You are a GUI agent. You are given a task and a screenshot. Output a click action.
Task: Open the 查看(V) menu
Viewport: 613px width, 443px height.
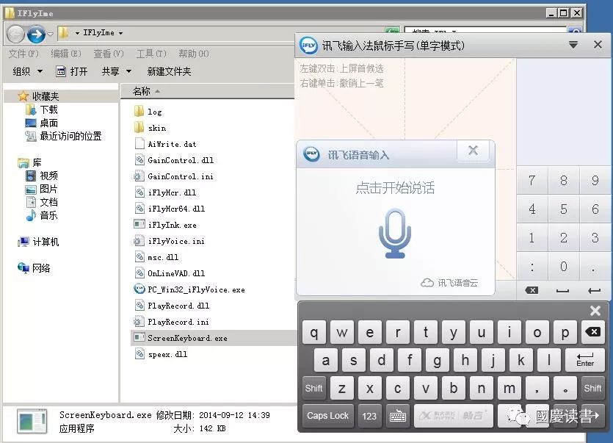click(x=109, y=54)
